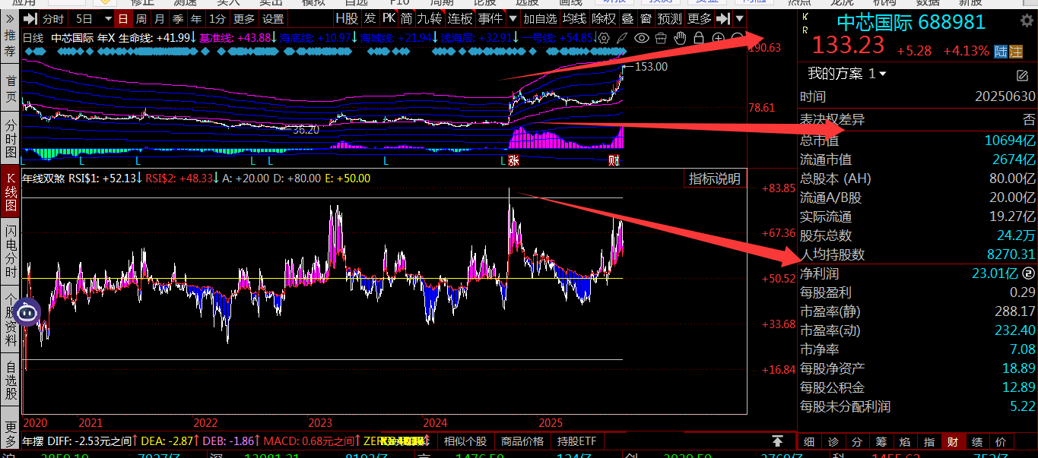Select the brush drawing tool icon
Viewport: 1038px width, 458px height.
pyautogui.click(x=622, y=37)
